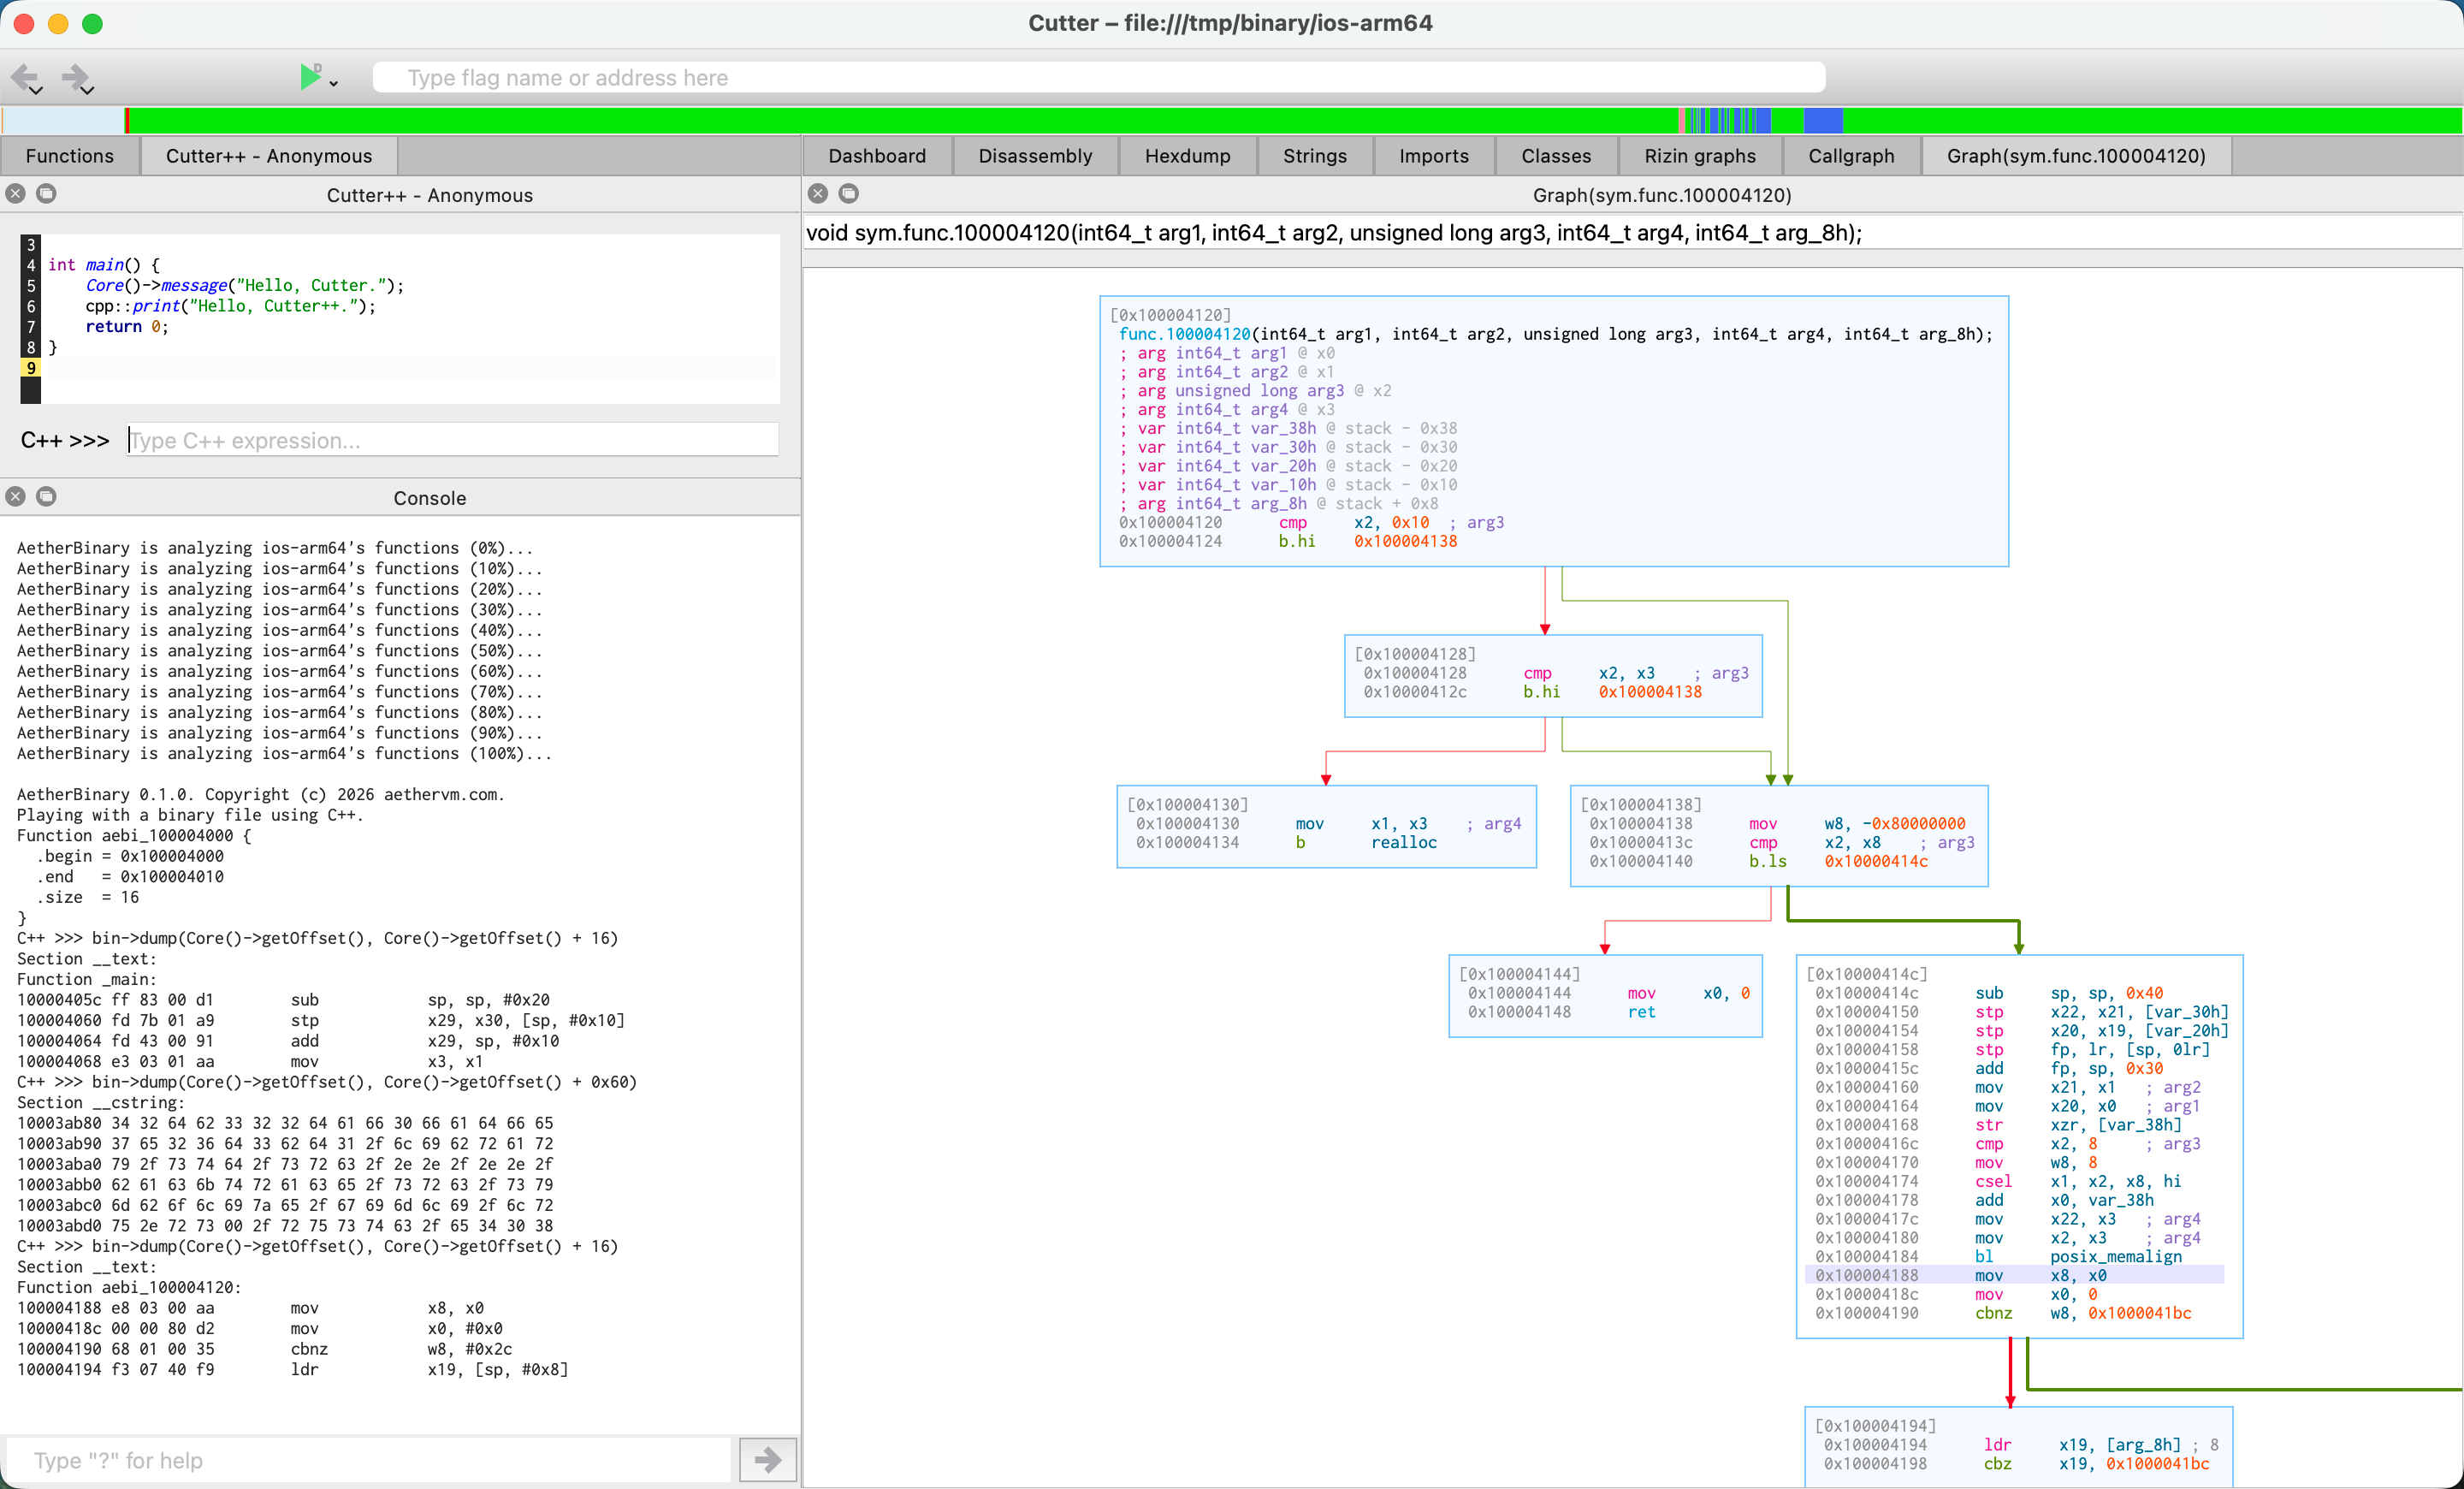Click the Core()->message line in editor
2464x1489 pixels.
[x=245, y=285]
